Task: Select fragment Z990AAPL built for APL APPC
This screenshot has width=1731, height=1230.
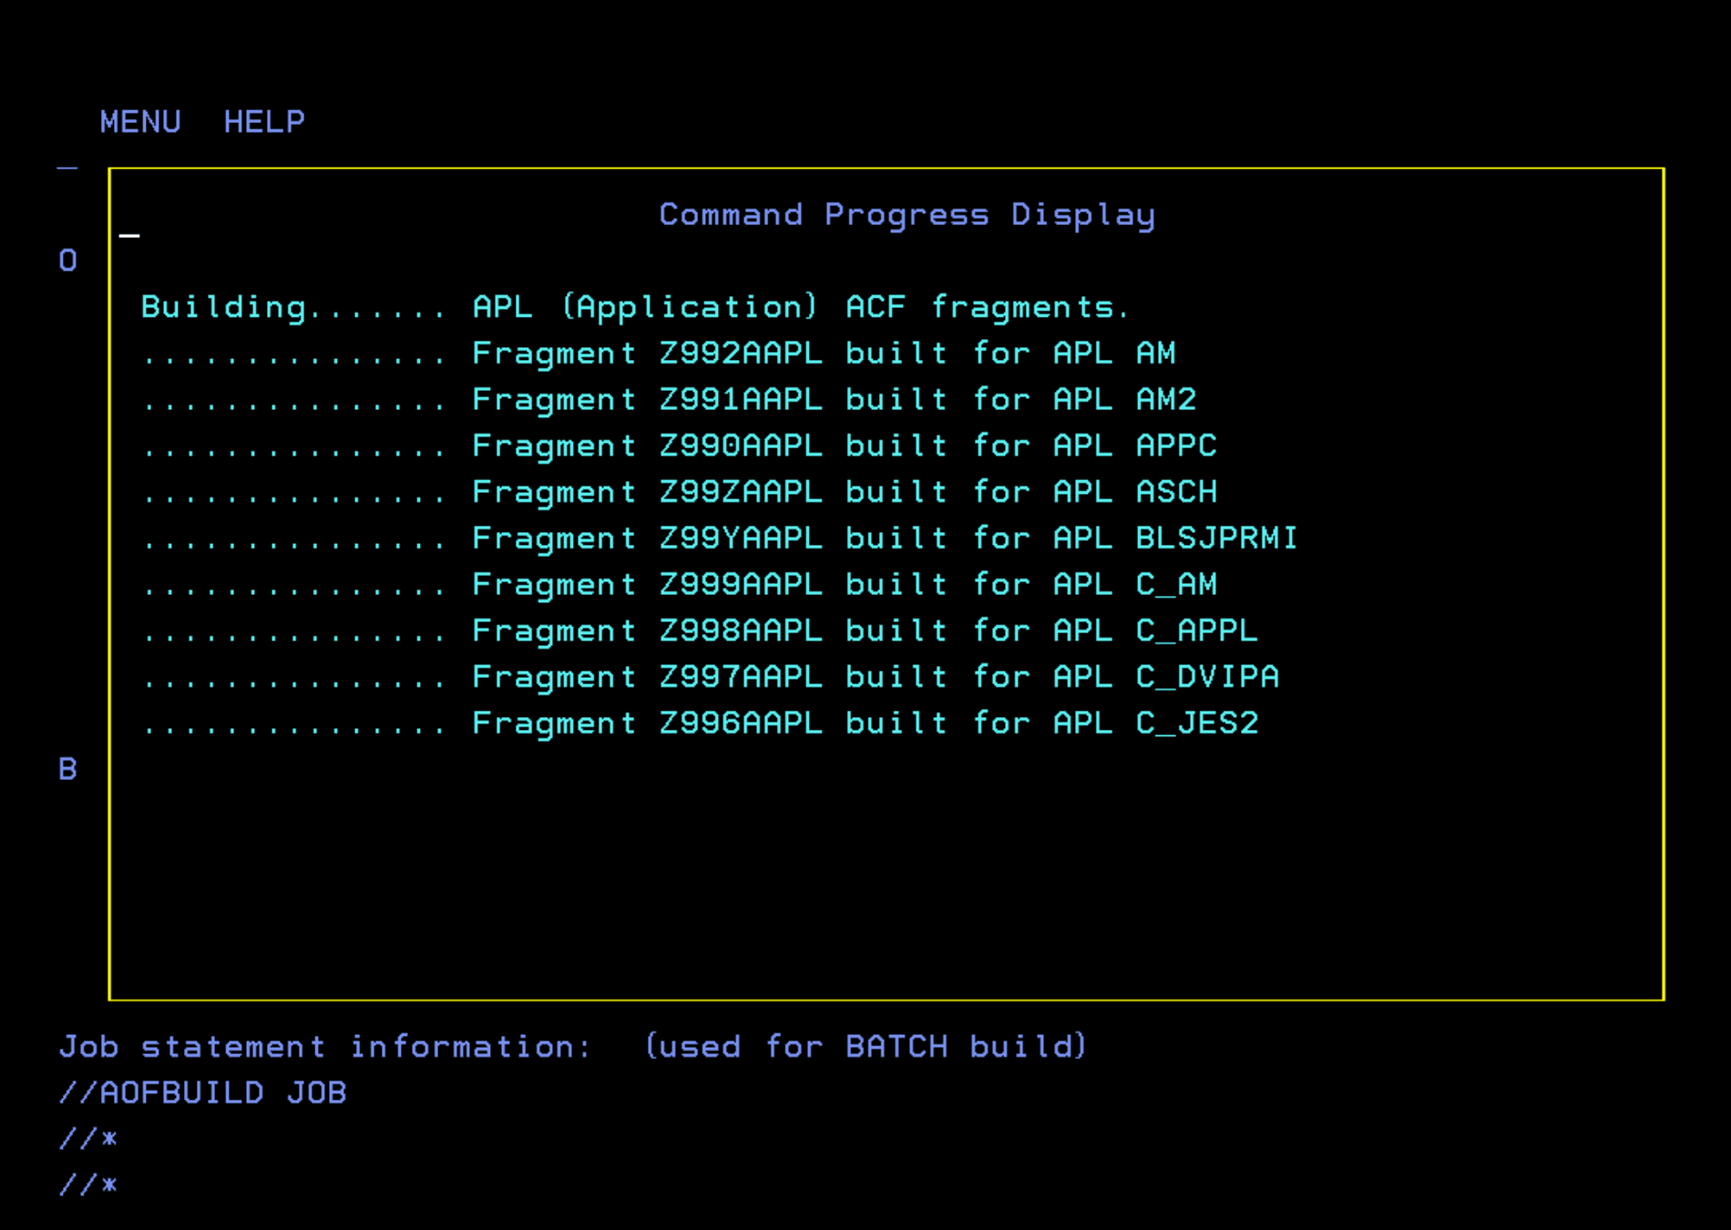Action: click(x=680, y=446)
